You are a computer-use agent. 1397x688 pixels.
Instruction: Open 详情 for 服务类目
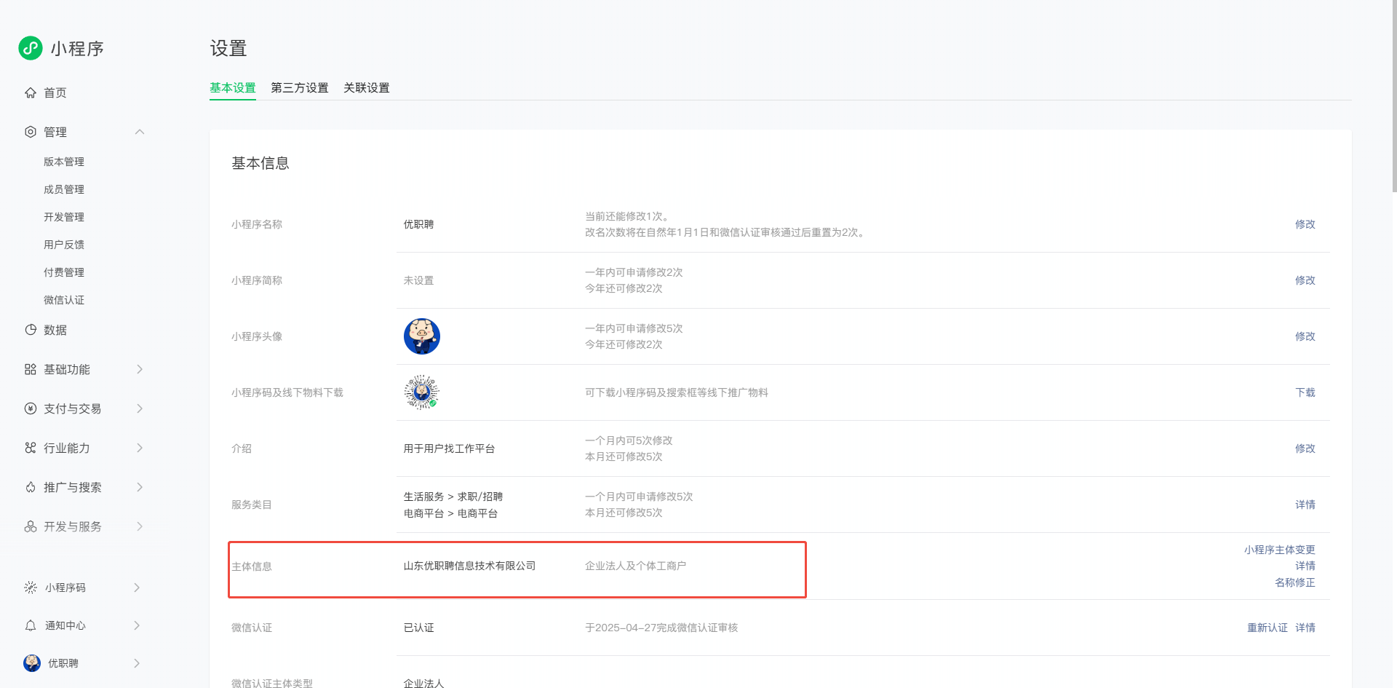(x=1305, y=505)
